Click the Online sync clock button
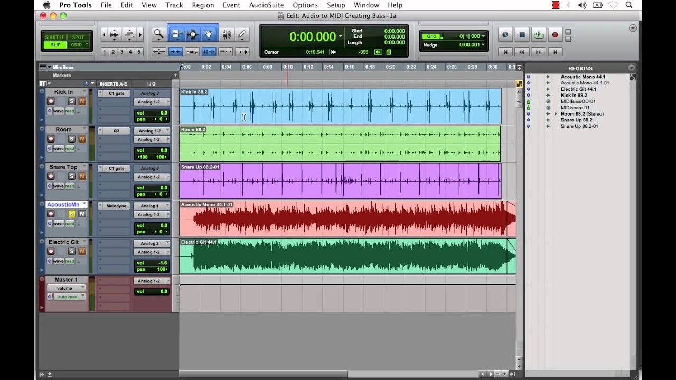 click(505, 35)
